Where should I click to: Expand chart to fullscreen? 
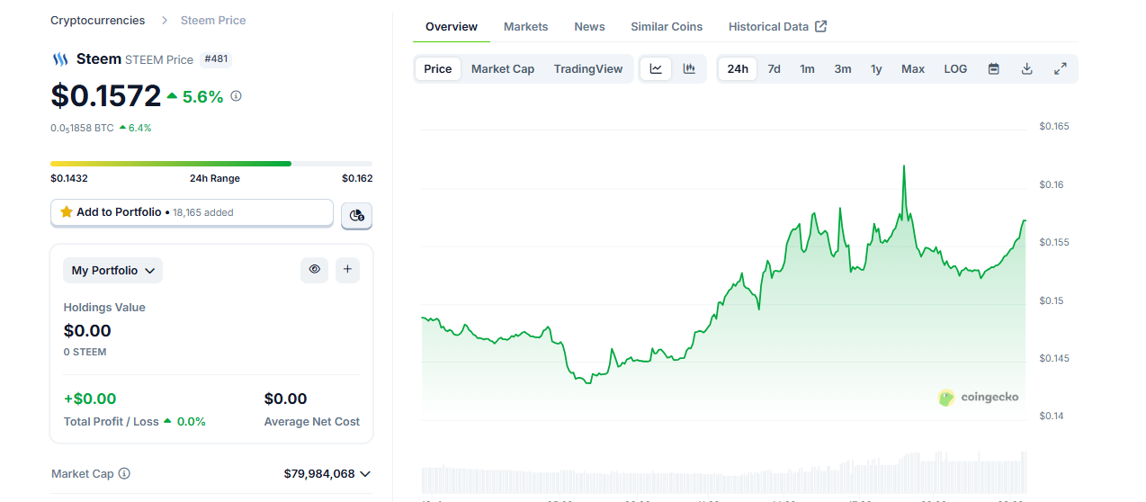1060,68
